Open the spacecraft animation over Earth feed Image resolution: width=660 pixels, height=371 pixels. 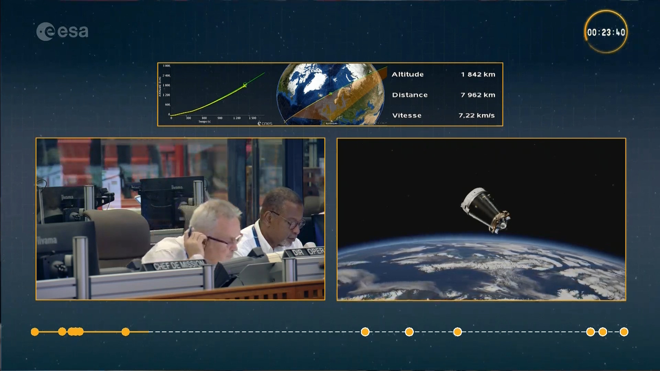pos(481,219)
